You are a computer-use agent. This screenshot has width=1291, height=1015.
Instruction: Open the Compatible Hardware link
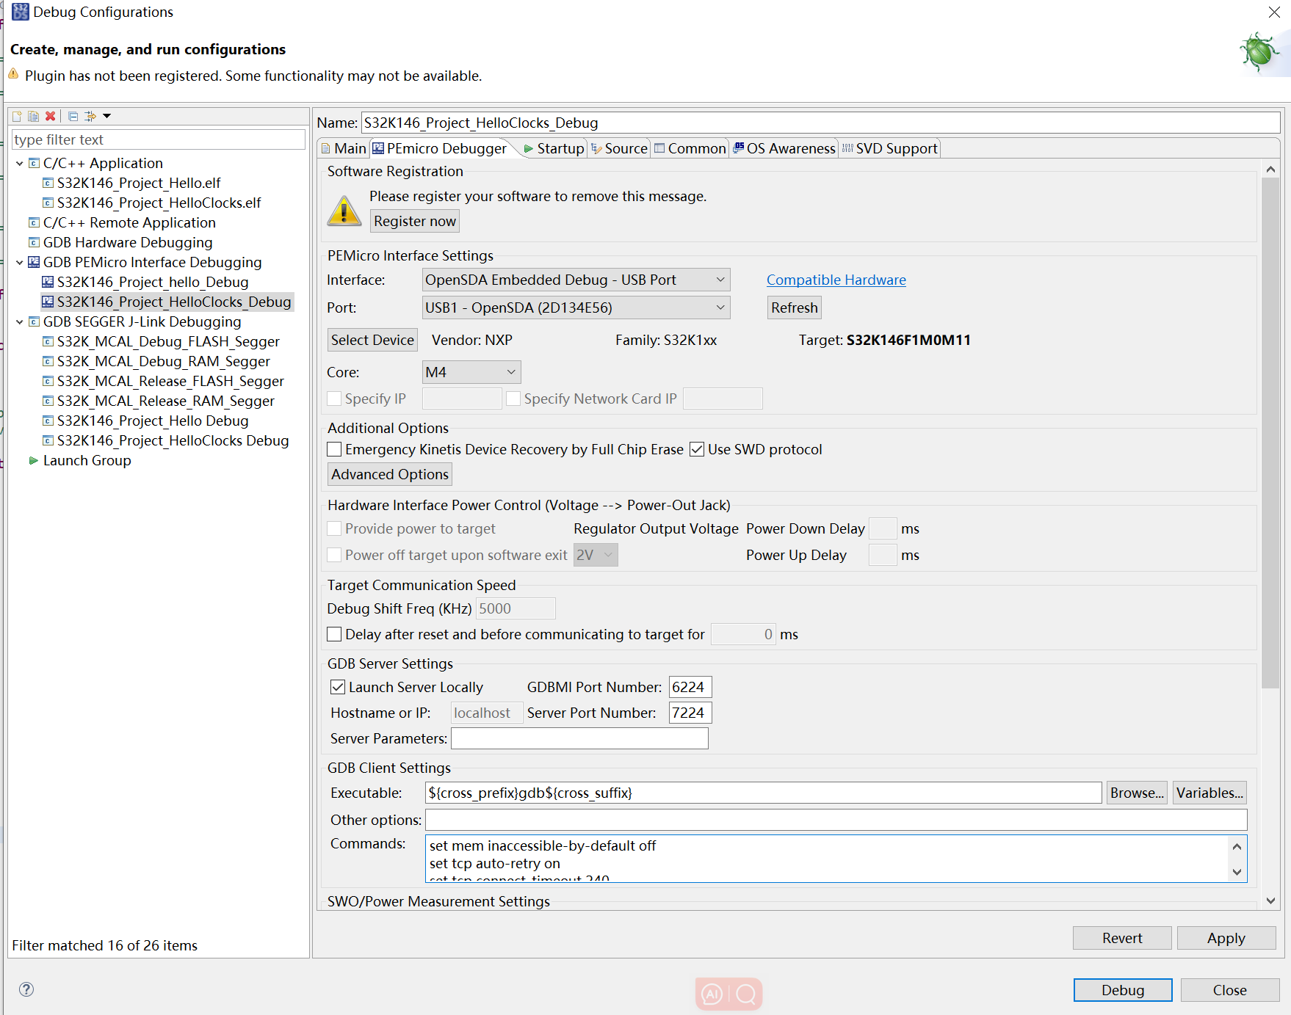tap(836, 280)
